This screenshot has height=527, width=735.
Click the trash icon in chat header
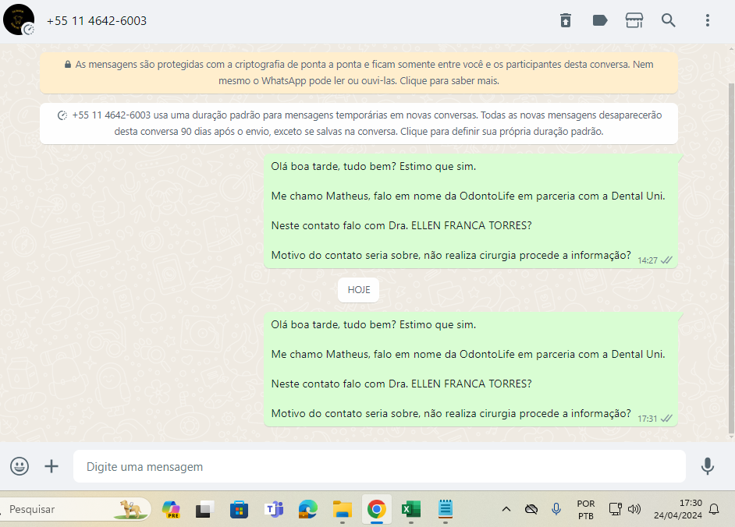566,21
